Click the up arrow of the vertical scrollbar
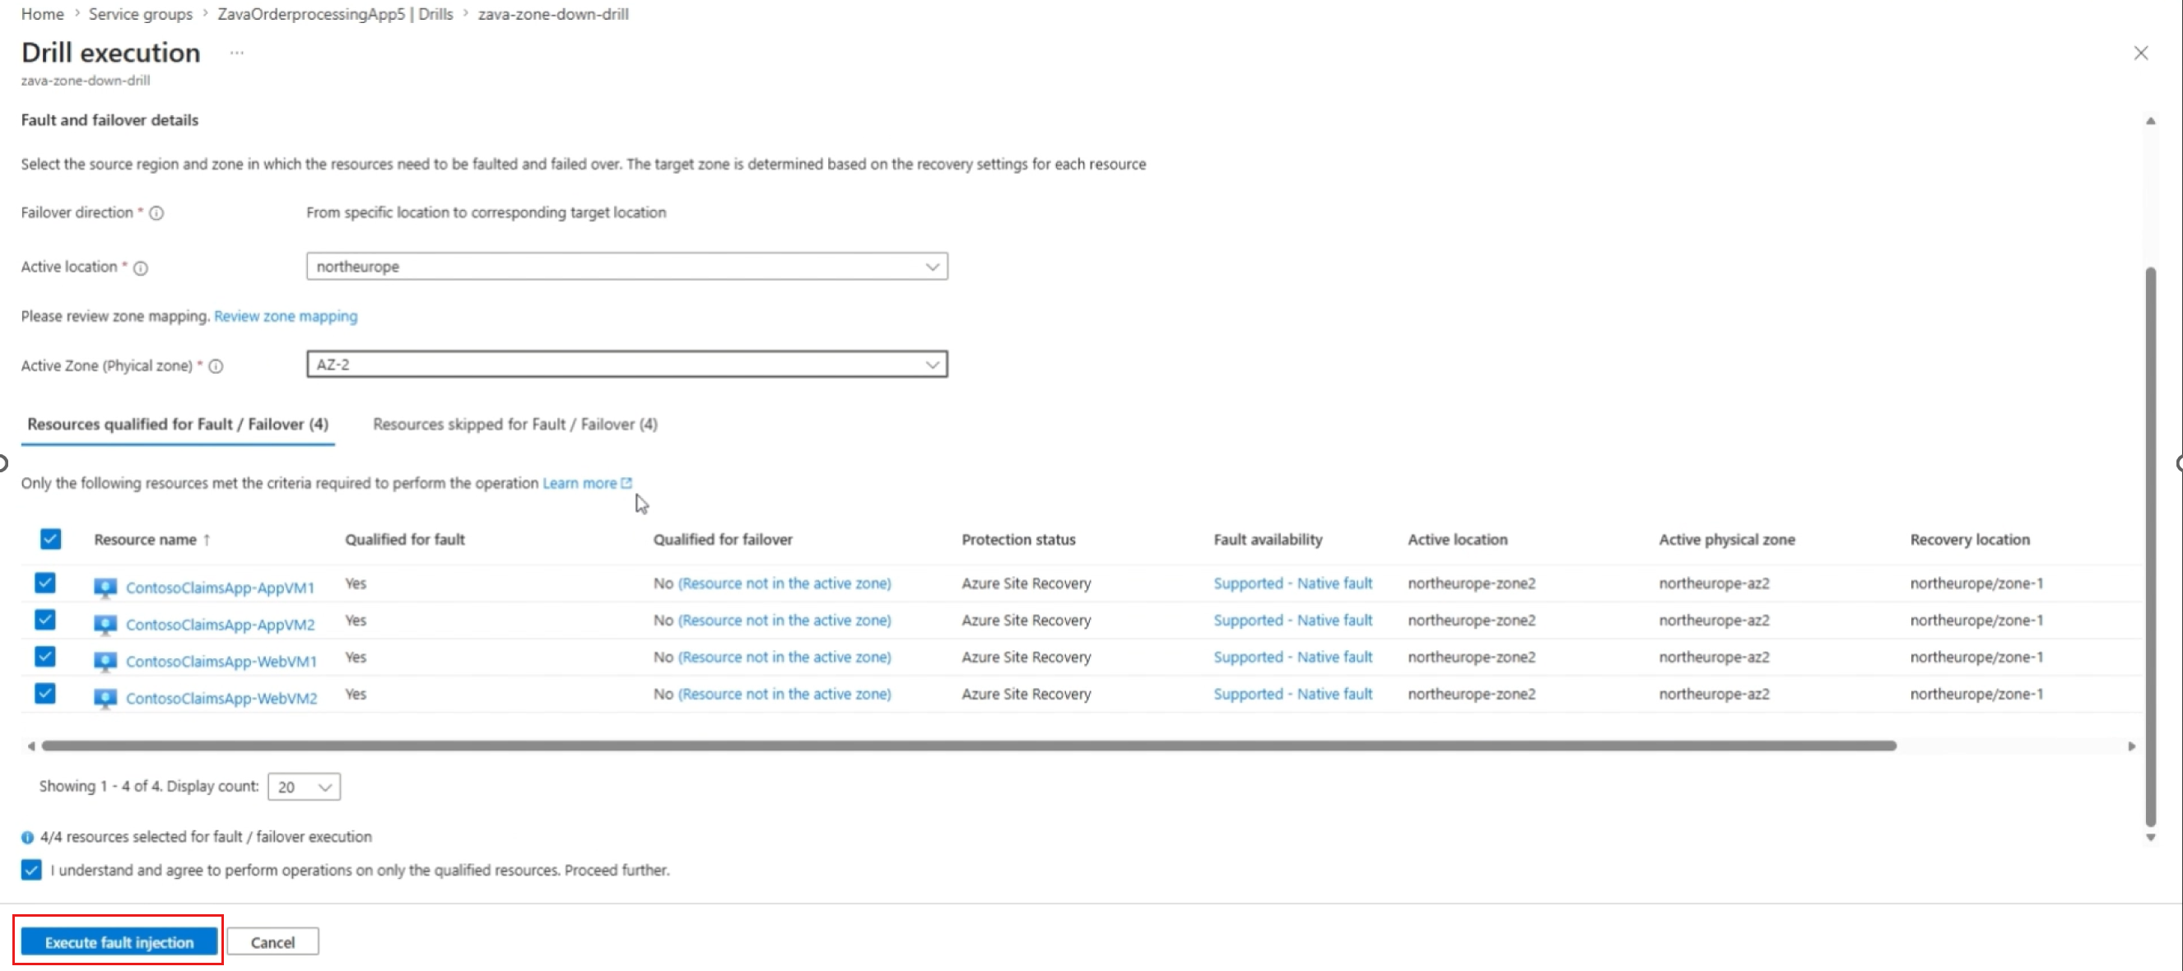Screen dimensions: 2183x971 click(2150, 121)
